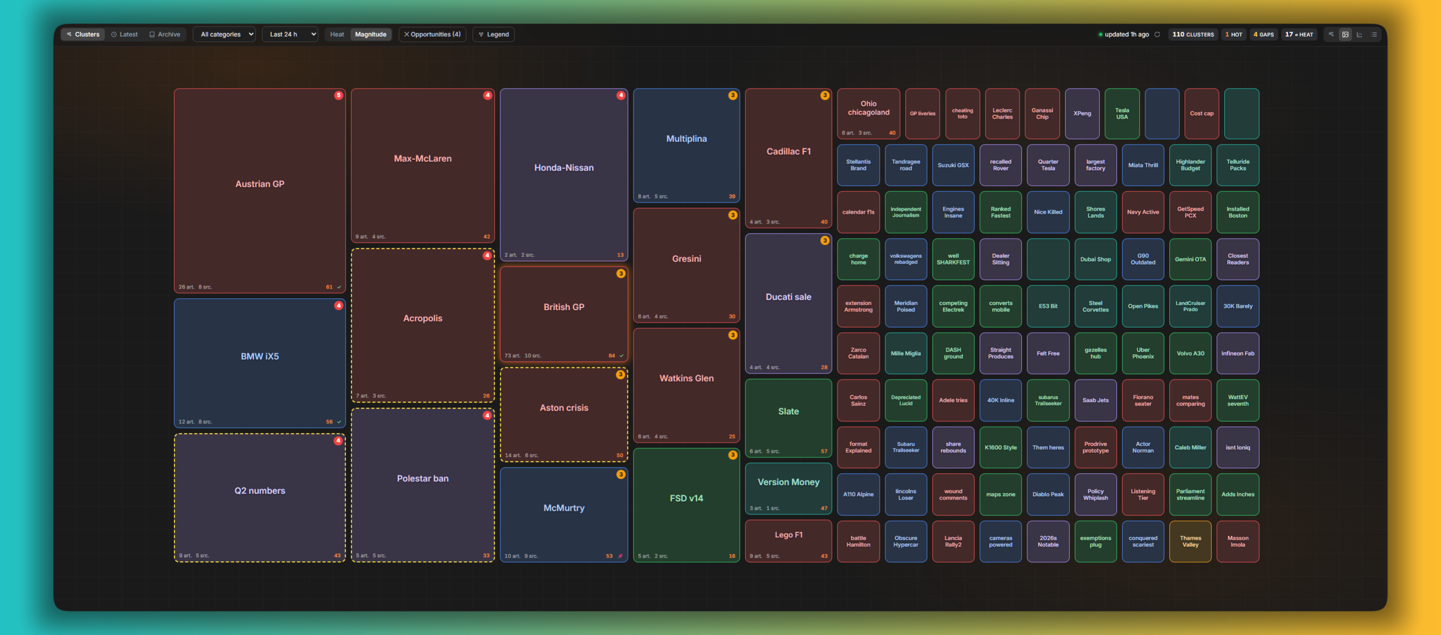Click the red 4 badge on Max-McLaren

(488, 95)
